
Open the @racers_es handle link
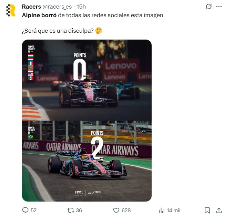coord(59,7)
